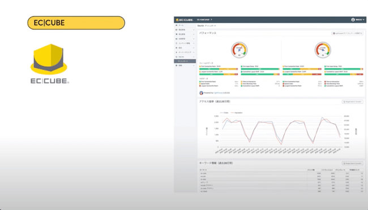This screenshot has height=210, width=368.
Task: Click the オーナーズストア icon in sidebar
Action: coord(177,52)
